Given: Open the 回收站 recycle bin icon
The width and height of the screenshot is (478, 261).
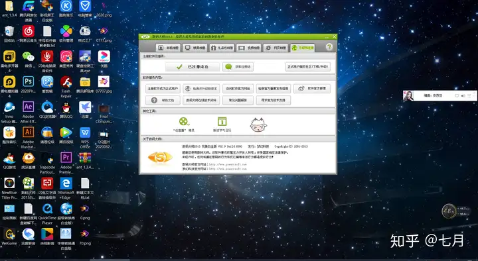Looking at the screenshot, I should pos(9,31).
